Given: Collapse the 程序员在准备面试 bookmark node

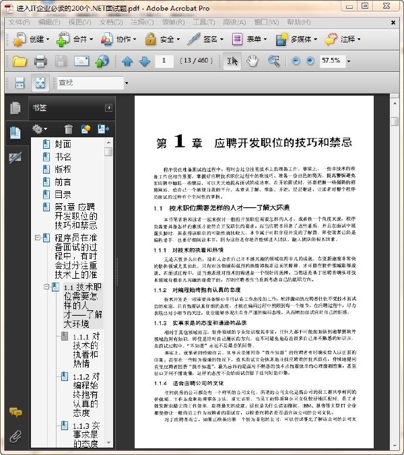Looking at the screenshot, I should pyautogui.click(x=38, y=238).
